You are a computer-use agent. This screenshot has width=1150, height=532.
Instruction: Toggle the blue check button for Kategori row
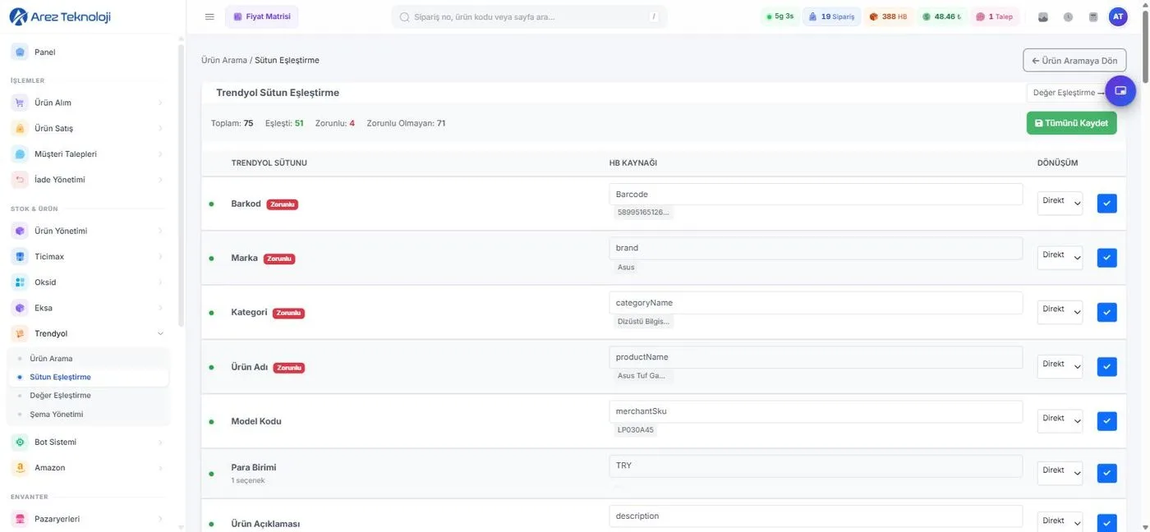tap(1106, 312)
